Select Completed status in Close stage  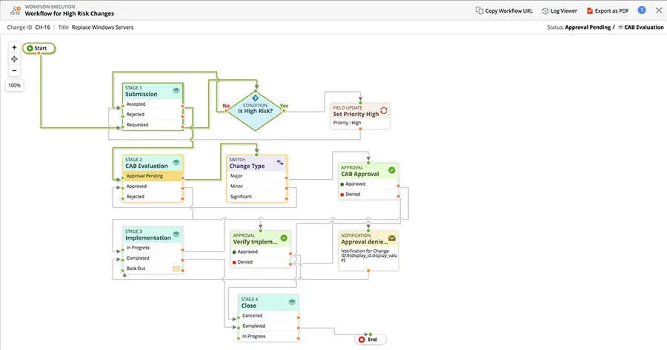[x=268, y=326]
